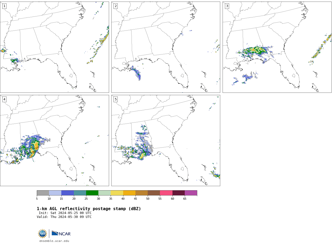
Task: Click the colorbar tick label 50
Action: coord(148,199)
